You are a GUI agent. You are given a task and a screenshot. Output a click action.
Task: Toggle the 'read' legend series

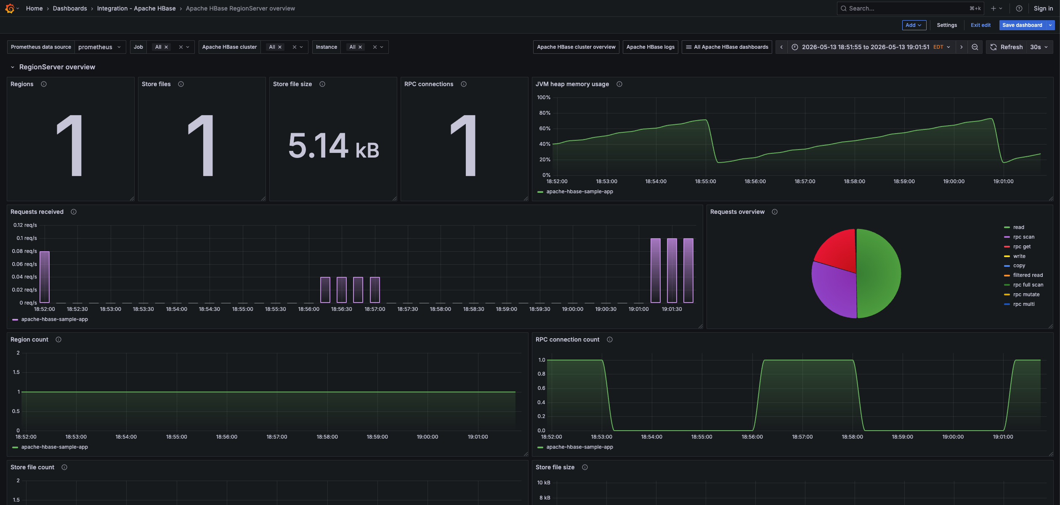(x=1018, y=227)
